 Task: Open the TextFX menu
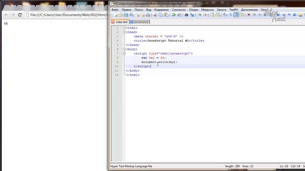tap(234, 9)
